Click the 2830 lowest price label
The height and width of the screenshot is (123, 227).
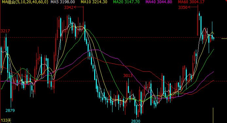click(136, 121)
